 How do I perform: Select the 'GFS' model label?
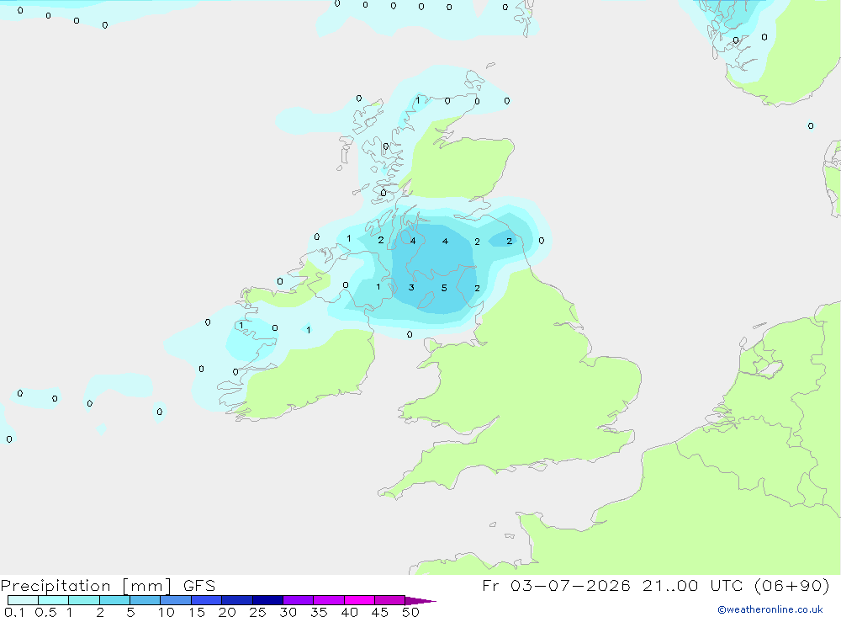point(199,586)
